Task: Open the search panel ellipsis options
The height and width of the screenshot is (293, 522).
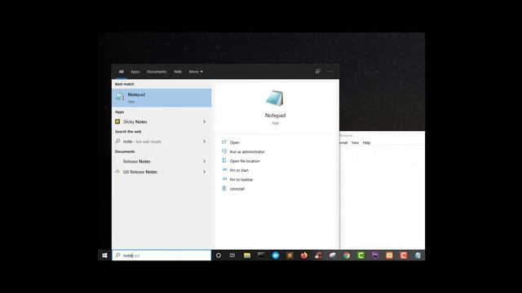Action: pyautogui.click(x=330, y=72)
